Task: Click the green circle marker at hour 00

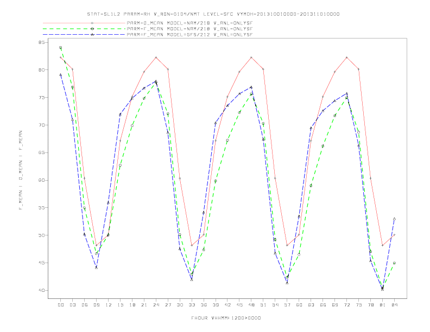Action: coord(61,47)
